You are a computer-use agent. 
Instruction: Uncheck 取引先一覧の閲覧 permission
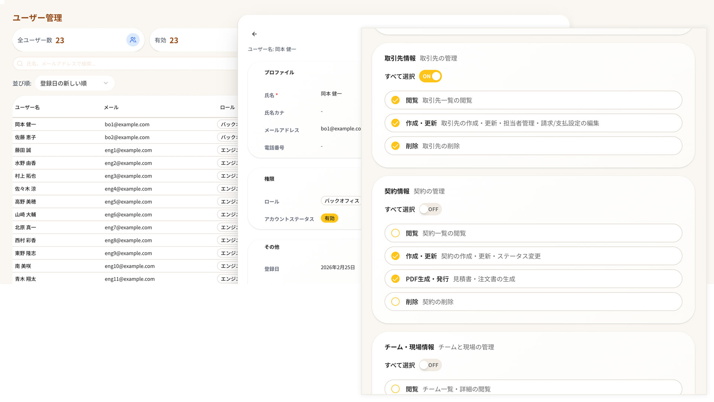click(395, 100)
